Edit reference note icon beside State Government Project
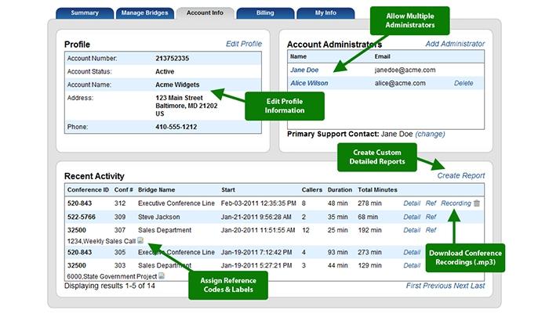Viewport: 549px width, 313px height. [162, 275]
